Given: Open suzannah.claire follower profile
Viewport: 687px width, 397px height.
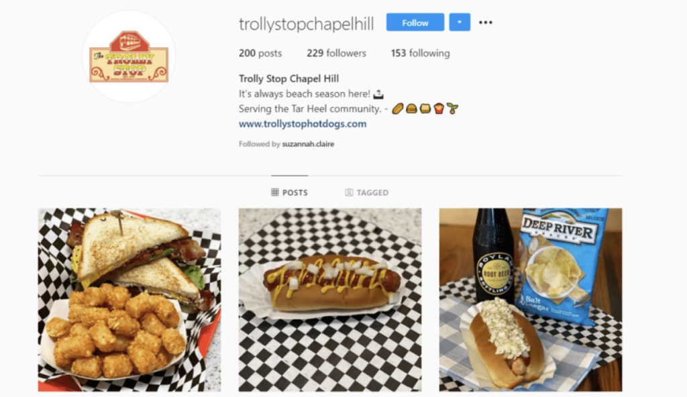Looking at the screenshot, I should click(308, 144).
